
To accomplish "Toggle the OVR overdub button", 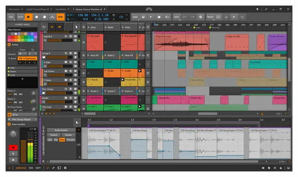I will [x=60, y=17].
